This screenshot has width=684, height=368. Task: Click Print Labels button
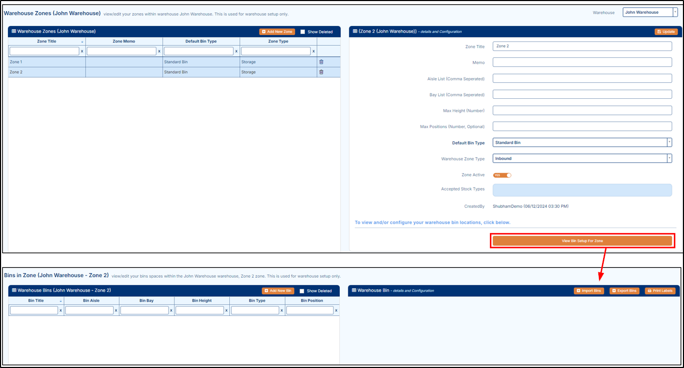coord(660,291)
